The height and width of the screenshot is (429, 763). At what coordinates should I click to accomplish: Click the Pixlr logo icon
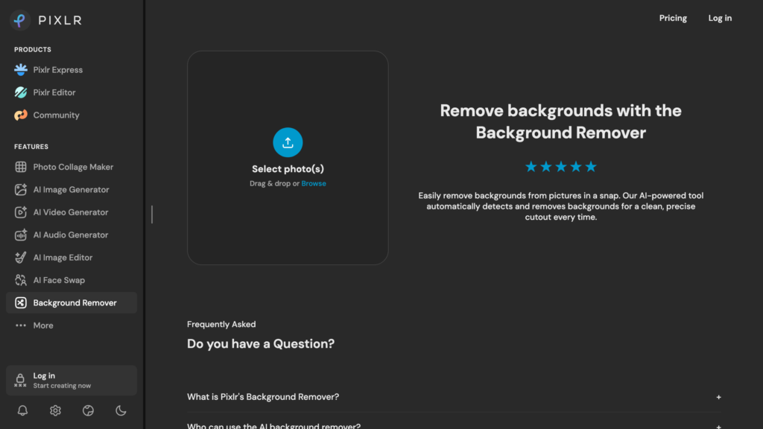pyautogui.click(x=20, y=20)
